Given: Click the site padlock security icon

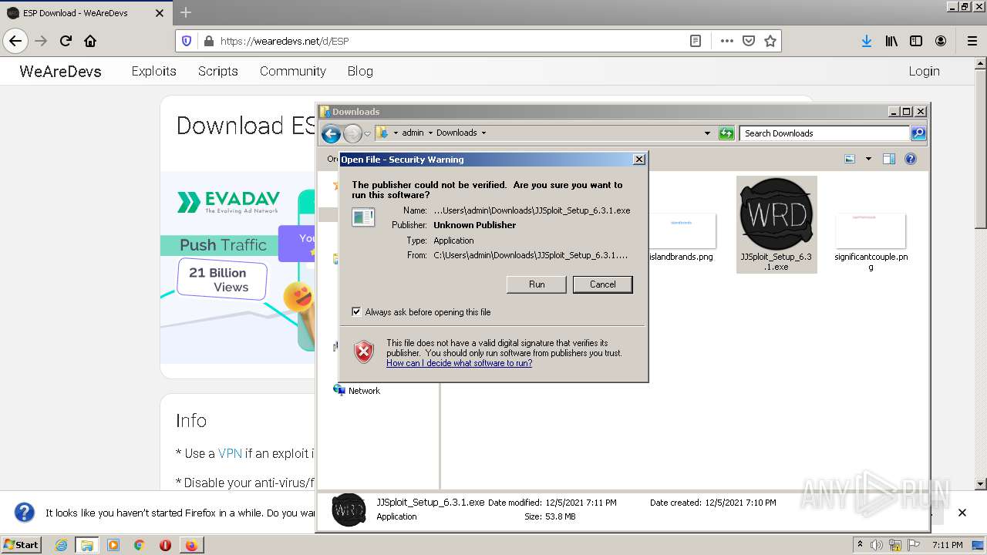Looking at the screenshot, I should click(x=207, y=41).
